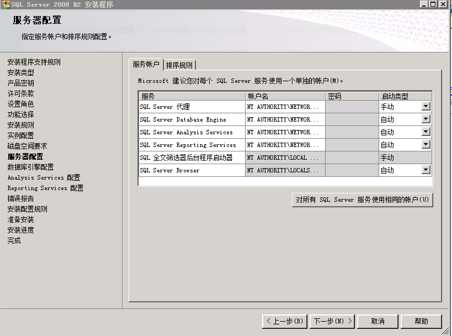This screenshot has width=452, height=336.
Task: Click 数据库引擎配置 step in sidebar
Action: point(30,167)
